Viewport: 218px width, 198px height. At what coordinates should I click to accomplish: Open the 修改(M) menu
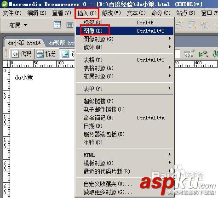tap(111, 13)
